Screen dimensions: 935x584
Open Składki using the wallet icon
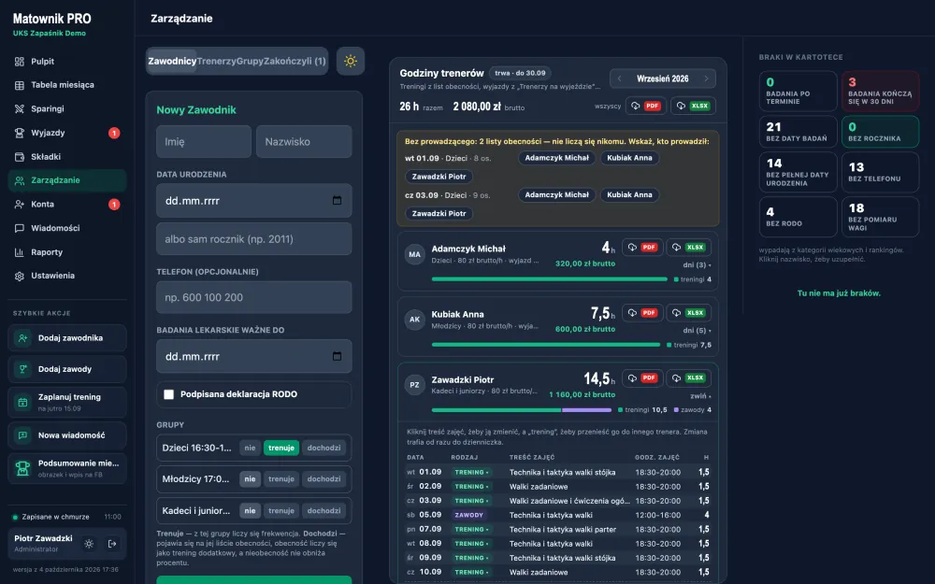click(x=19, y=157)
